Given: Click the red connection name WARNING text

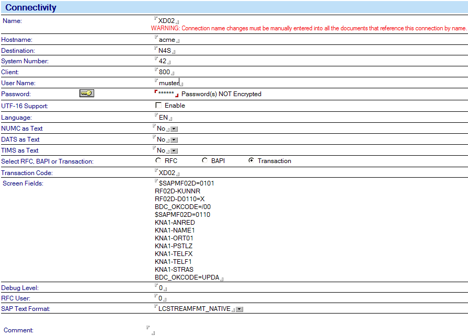Looking at the screenshot, I should tap(309, 28).
